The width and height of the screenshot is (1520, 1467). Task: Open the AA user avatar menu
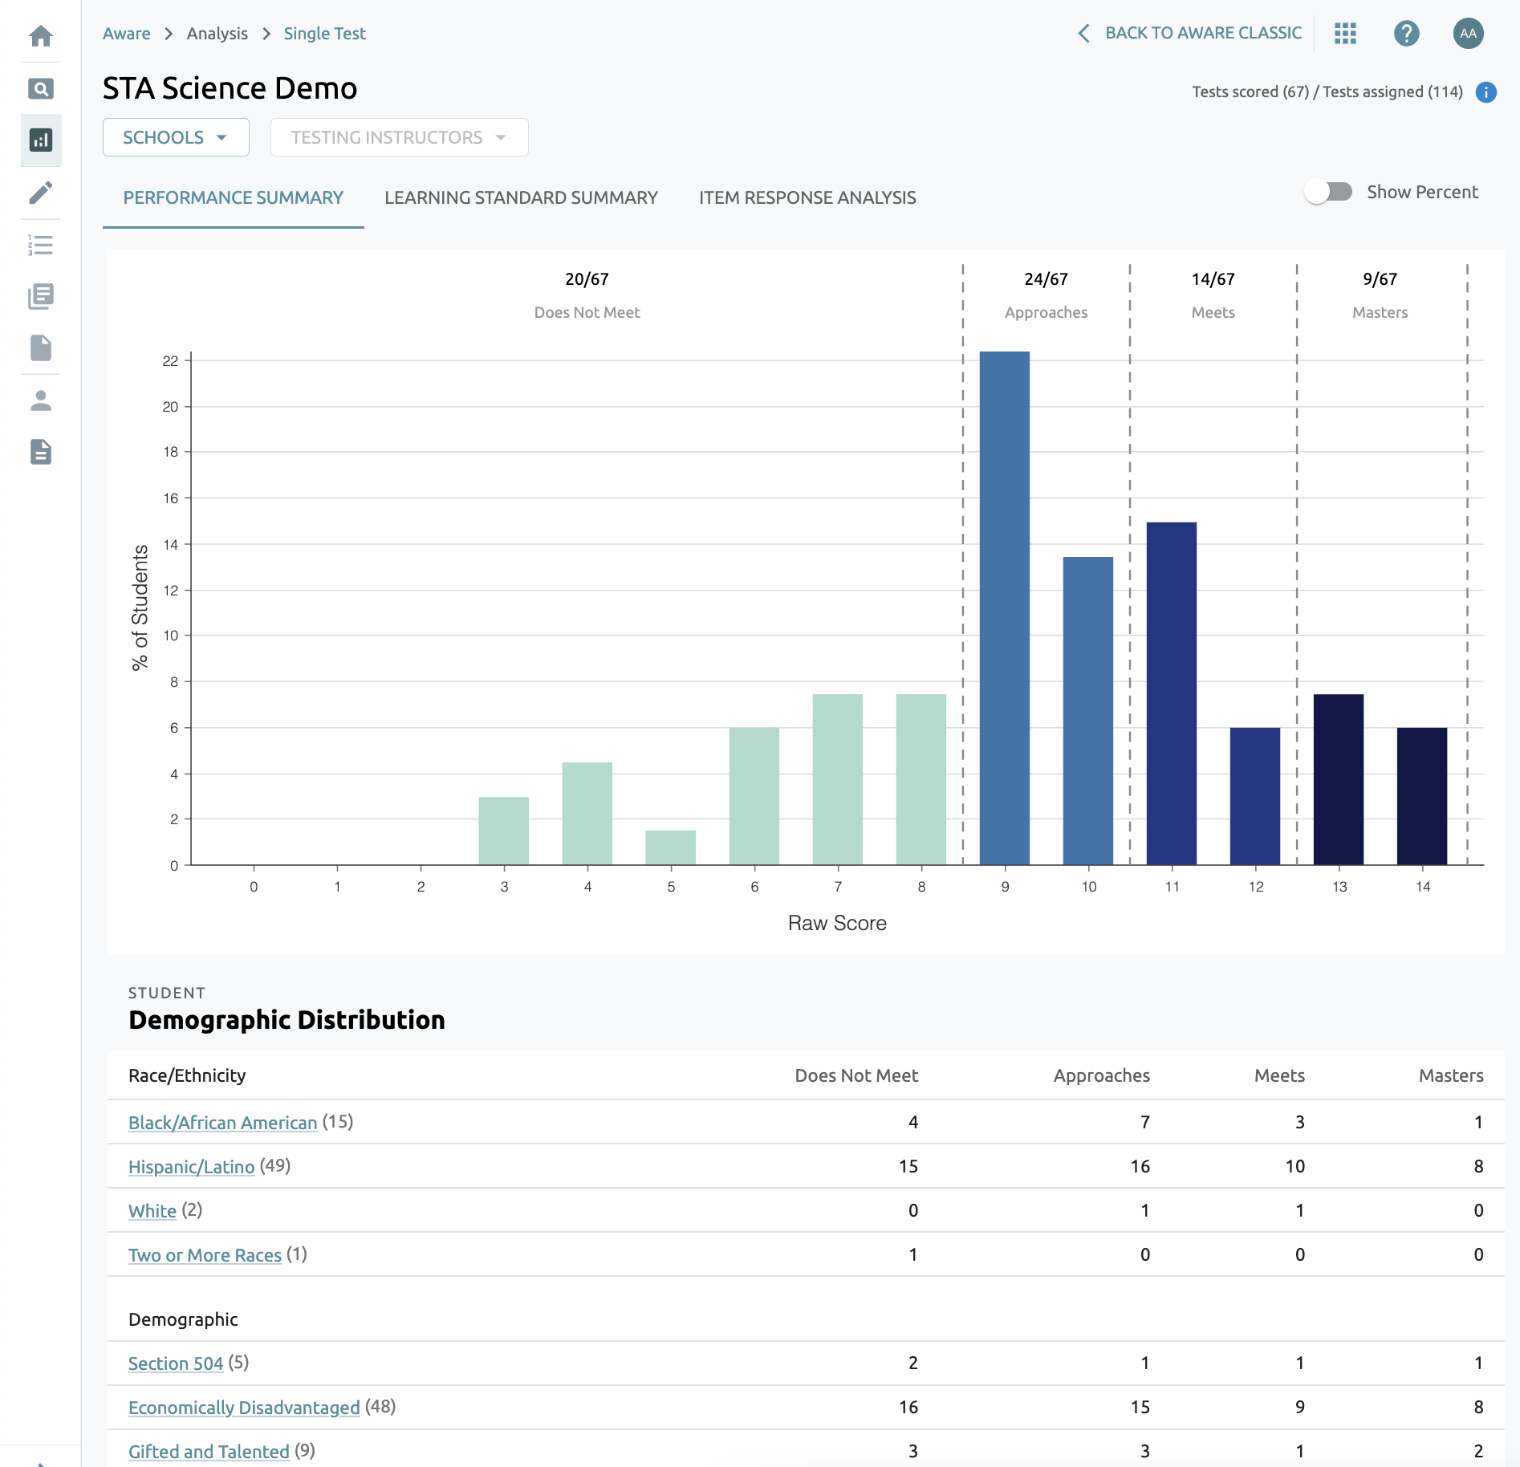(x=1468, y=33)
